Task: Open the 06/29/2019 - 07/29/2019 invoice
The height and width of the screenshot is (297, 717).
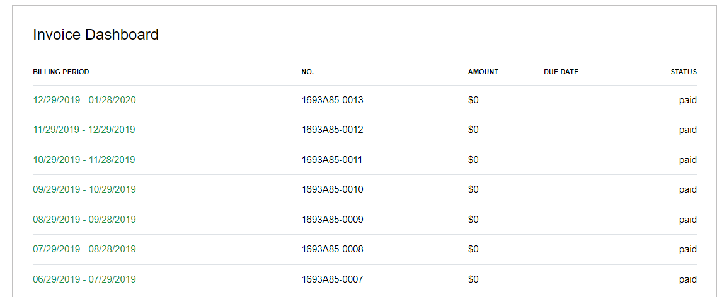Action: click(x=84, y=279)
